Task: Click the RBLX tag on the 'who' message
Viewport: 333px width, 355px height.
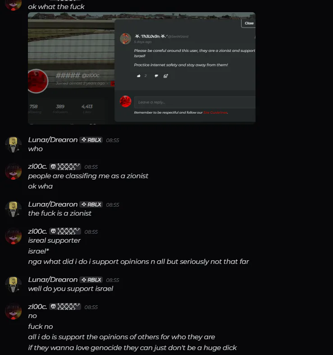Action: click(x=91, y=140)
